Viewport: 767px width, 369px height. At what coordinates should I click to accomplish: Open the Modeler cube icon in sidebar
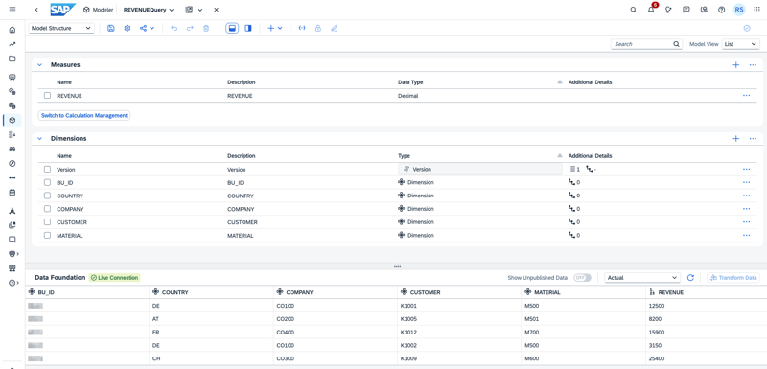click(12, 120)
